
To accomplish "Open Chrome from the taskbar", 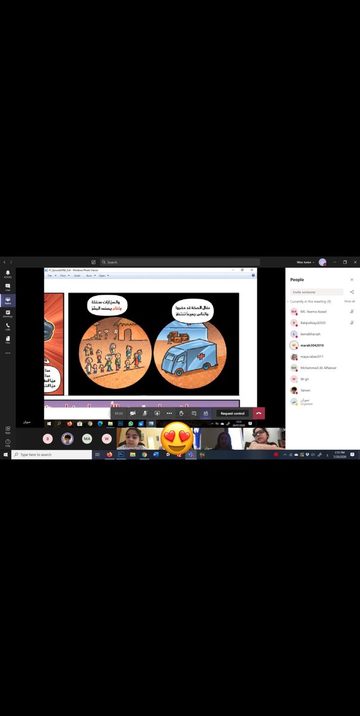I will coord(144,455).
